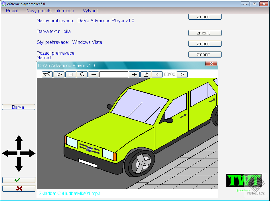270x201 pixels.
Task: Click zmenit button for Nazev prehravace
Action: coord(205,17)
